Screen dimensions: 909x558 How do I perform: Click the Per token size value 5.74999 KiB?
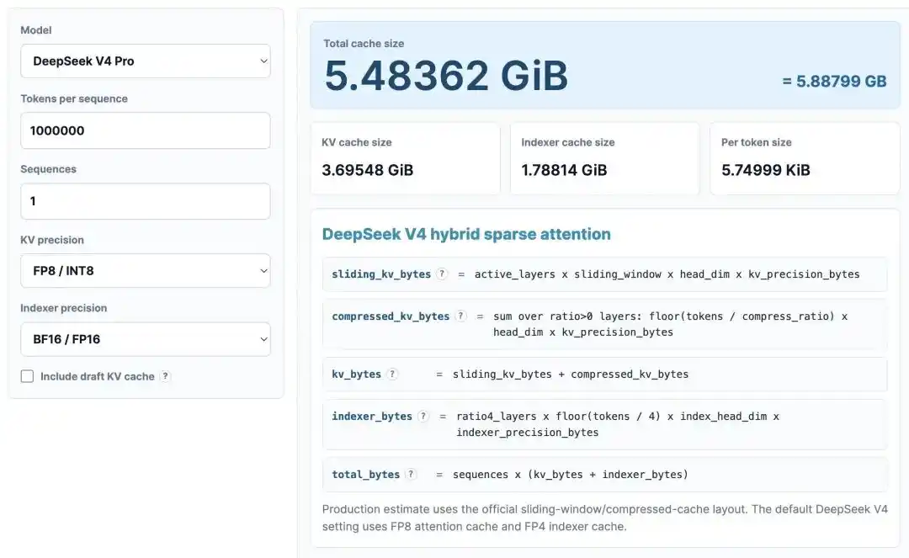coord(766,170)
